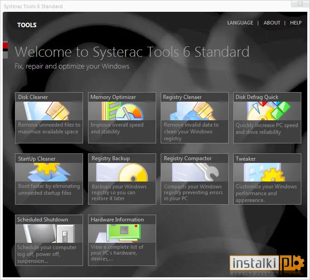This screenshot has height=280, width=310.
Task: Open the HELP menu
Action: point(296,23)
